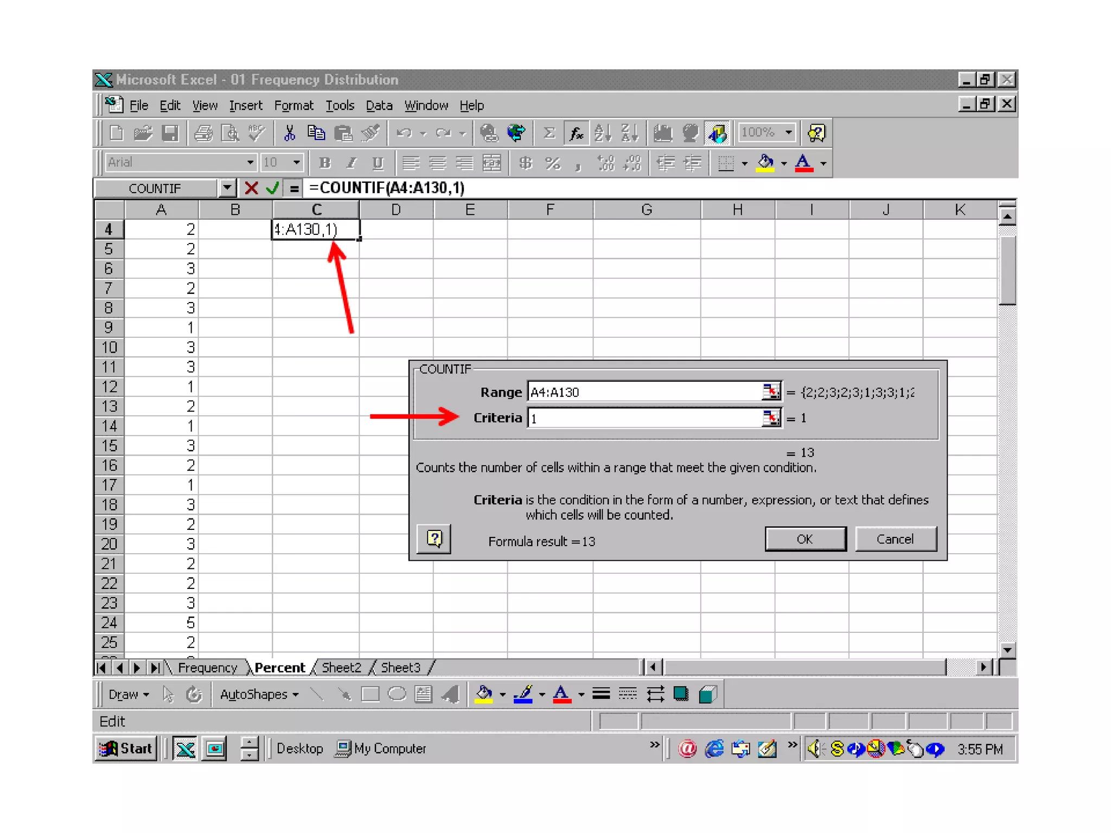The image size is (1111, 833).
Task: Toggle Underline formatting button
Action: pyautogui.click(x=378, y=163)
